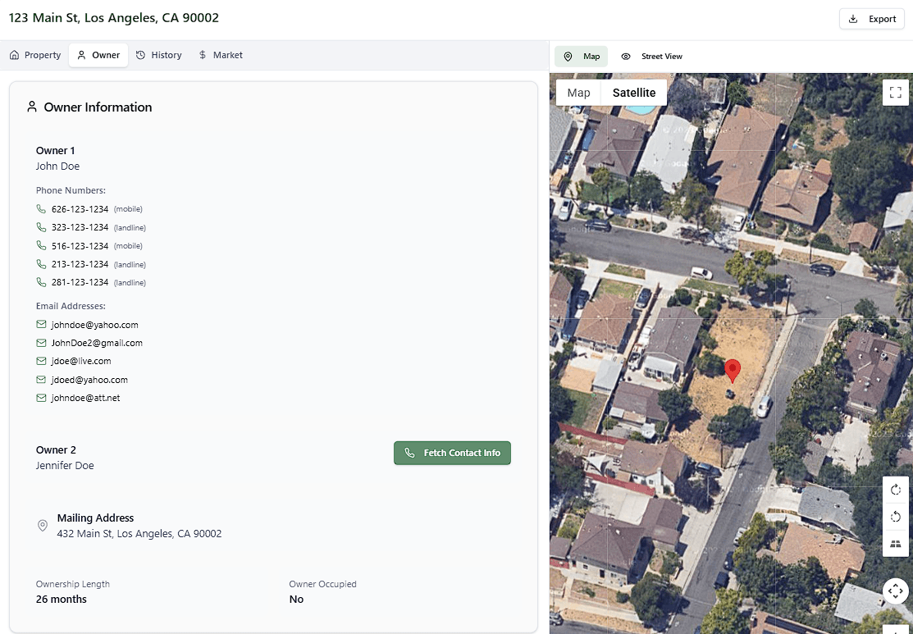This screenshot has height=634, width=913.
Task: Rotate the map counterclockwise
Action: 895,517
